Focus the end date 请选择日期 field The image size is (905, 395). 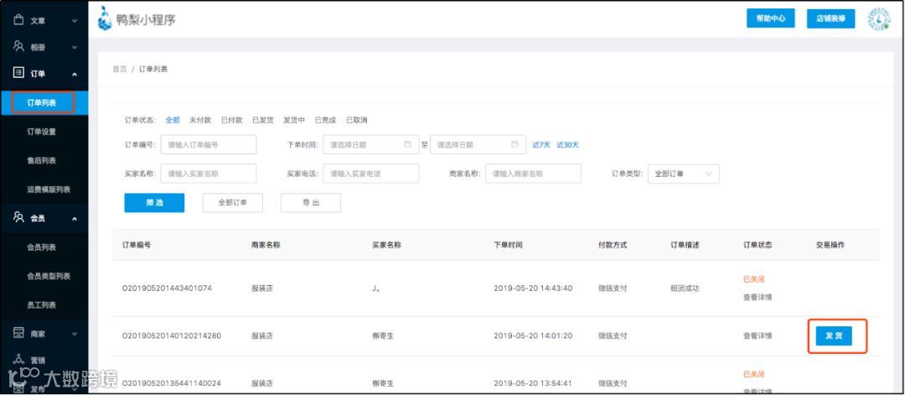478,145
